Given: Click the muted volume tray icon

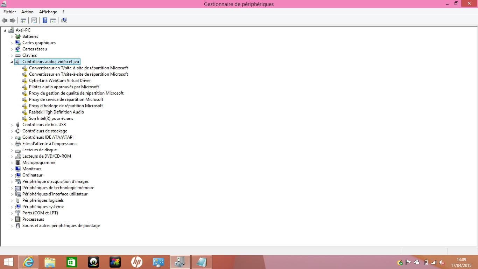Looking at the screenshot, I should click(x=442, y=262).
